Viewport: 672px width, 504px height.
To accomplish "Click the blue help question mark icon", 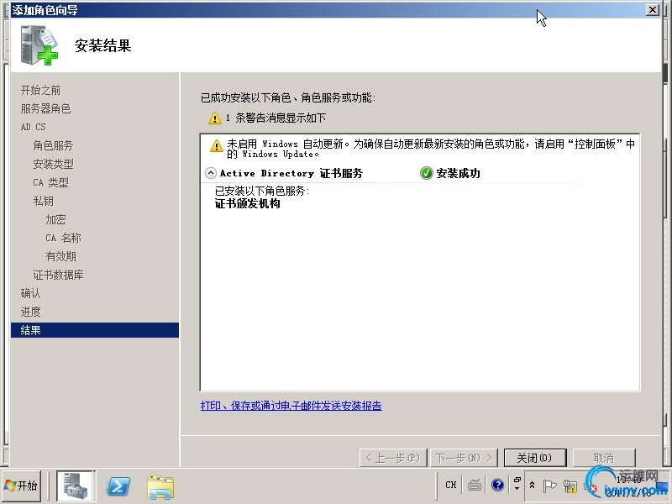I will (497, 485).
